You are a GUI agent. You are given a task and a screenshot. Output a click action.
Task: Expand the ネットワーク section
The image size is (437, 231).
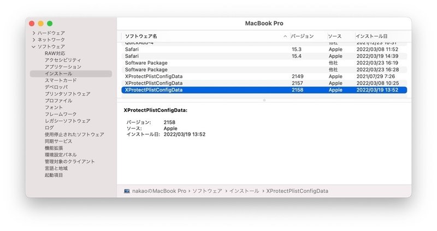click(x=34, y=40)
